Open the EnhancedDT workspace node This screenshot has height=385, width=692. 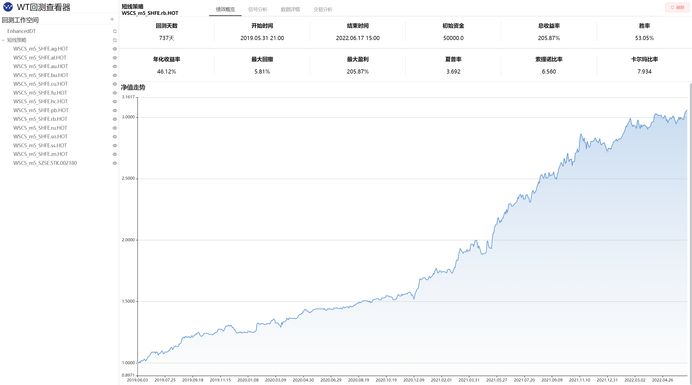[21, 31]
